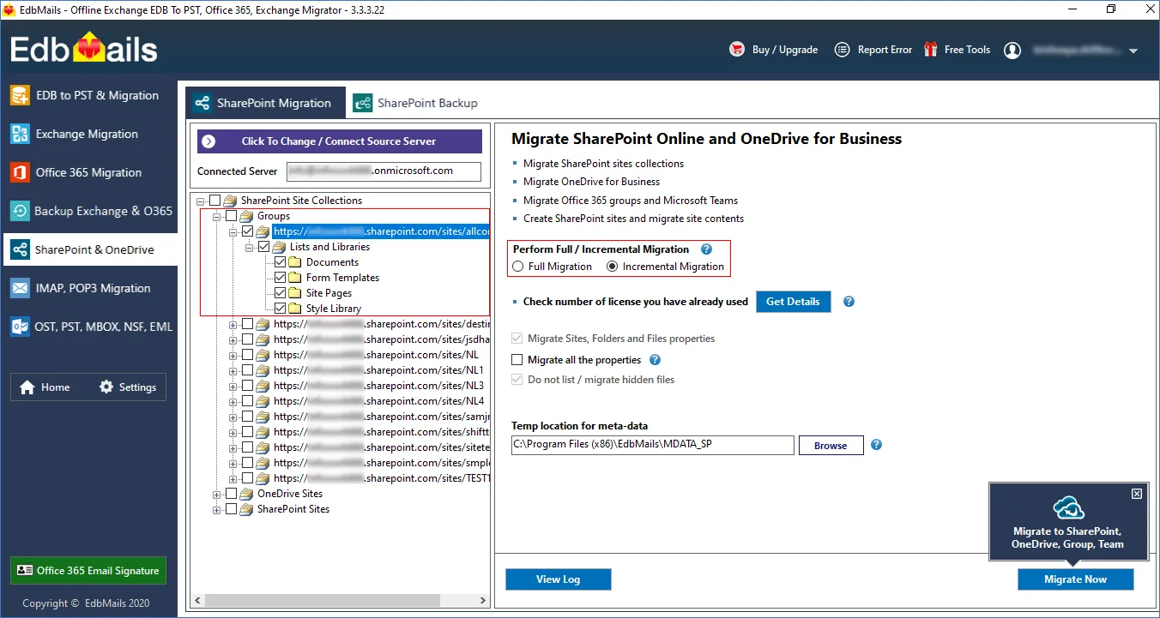Click the Documents folder icon
The height and width of the screenshot is (618, 1160).
(x=295, y=262)
